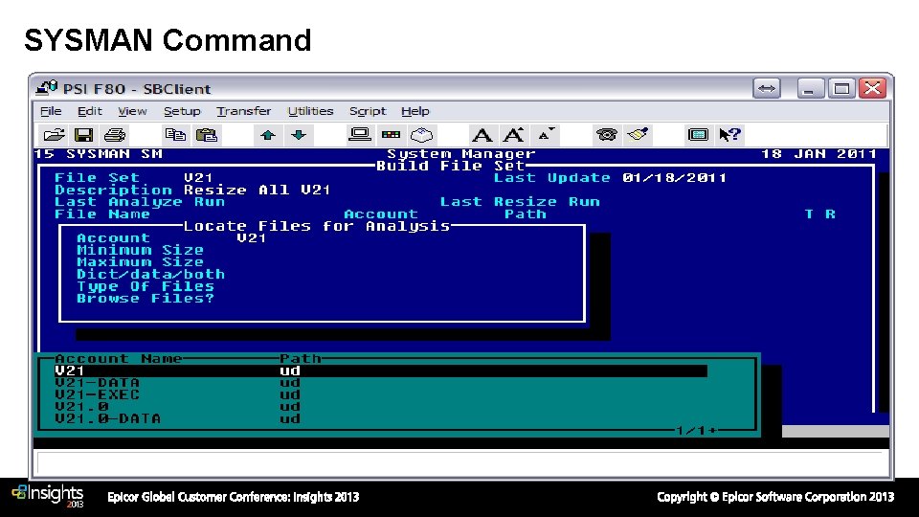Click the Path header in account list
Image resolution: width=919 pixels, height=517 pixels.
[x=300, y=359]
